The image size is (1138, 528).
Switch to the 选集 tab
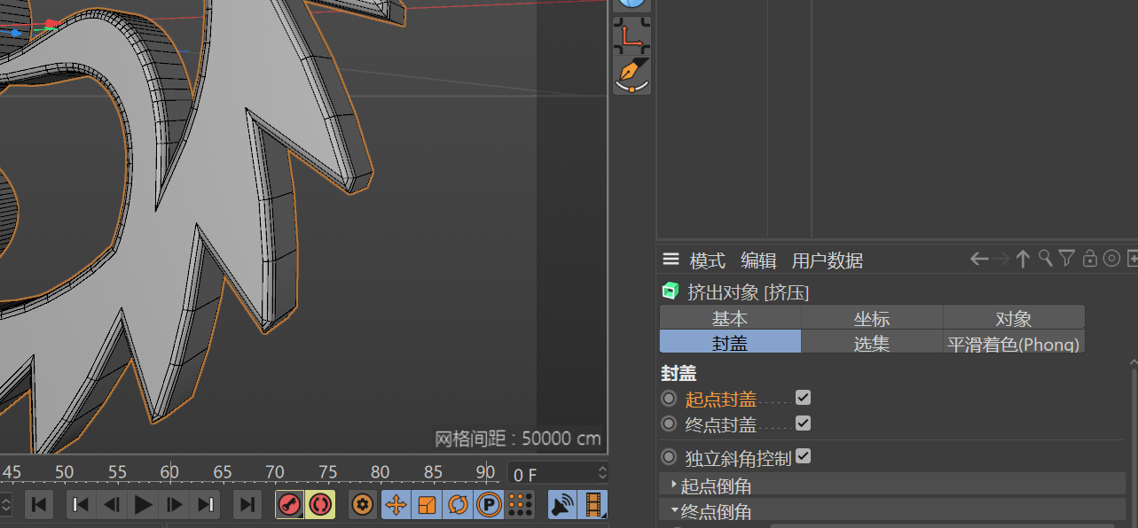(x=872, y=342)
